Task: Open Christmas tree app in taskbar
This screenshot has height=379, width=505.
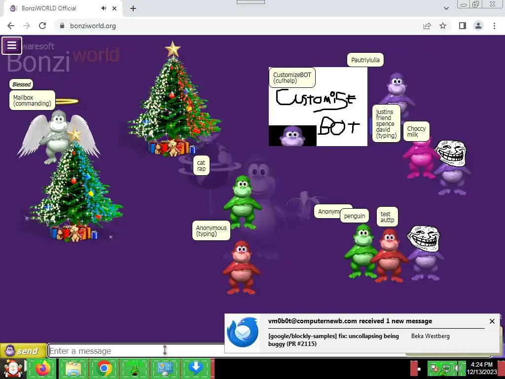Action: click(135, 369)
